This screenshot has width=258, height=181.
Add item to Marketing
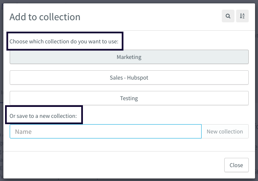[129, 57]
